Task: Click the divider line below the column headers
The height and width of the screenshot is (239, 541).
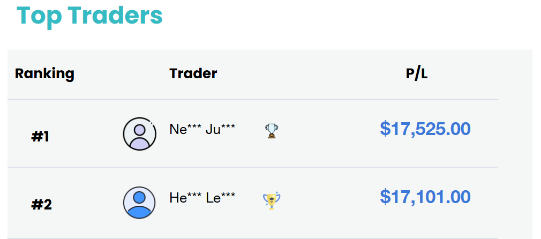Action: click(x=253, y=100)
